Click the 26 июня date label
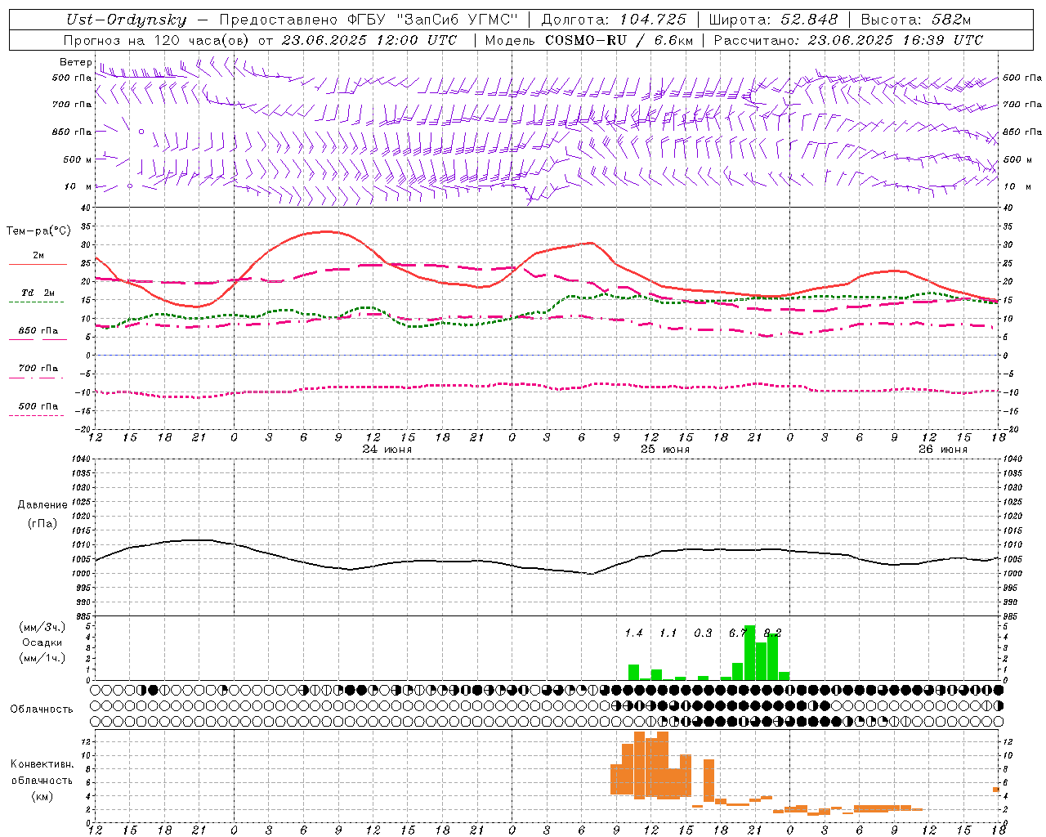 pyautogui.click(x=942, y=450)
